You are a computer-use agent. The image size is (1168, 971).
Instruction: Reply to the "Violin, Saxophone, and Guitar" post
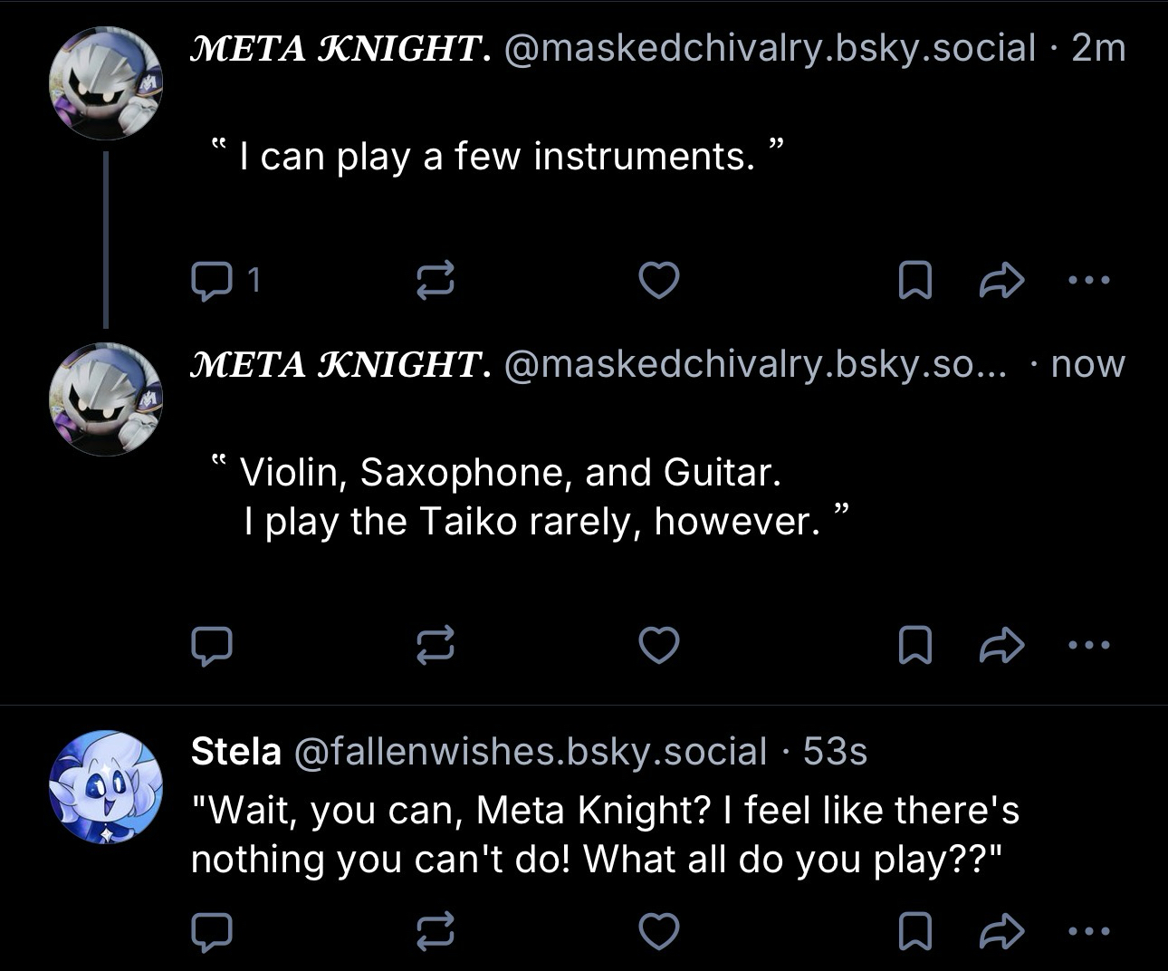212,646
